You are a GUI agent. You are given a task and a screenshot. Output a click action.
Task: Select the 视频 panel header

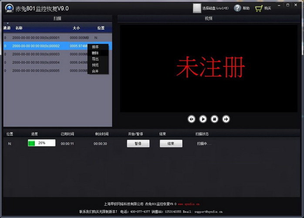(x=209, y=18)
